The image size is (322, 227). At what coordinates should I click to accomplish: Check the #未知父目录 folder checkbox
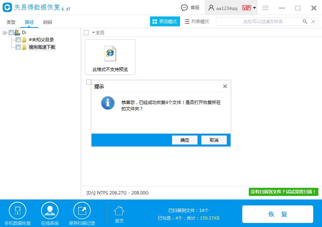click(18, 39)
